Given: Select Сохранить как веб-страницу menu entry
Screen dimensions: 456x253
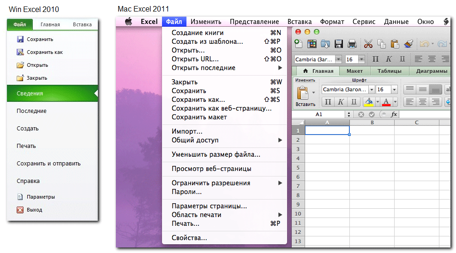Looking at the screenshot, I should pyautogui.click(x=224, y=108).
